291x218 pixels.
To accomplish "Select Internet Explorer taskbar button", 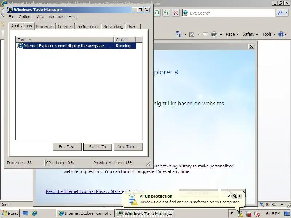I will (x=86, y=213).
